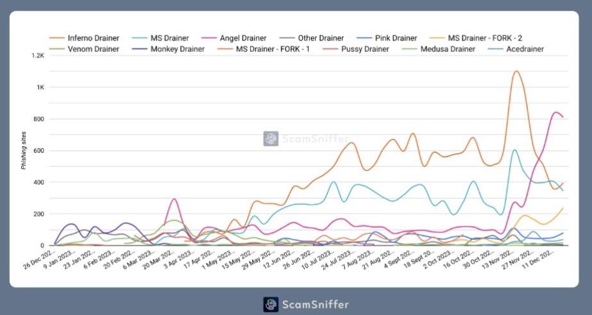This screenshot has height=315, width=592.
Task: Click the 1.2K y-axis value label
Action: (x=38, y=56)
